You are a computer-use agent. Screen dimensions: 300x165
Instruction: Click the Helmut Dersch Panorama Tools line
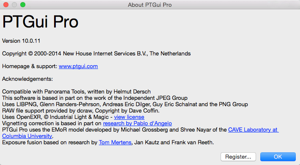point(76,92)
